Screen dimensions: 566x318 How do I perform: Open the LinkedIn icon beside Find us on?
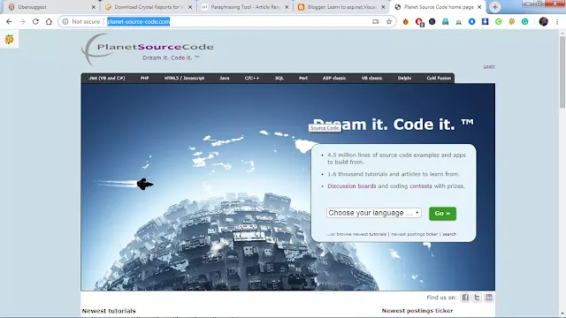pos(489,298)
